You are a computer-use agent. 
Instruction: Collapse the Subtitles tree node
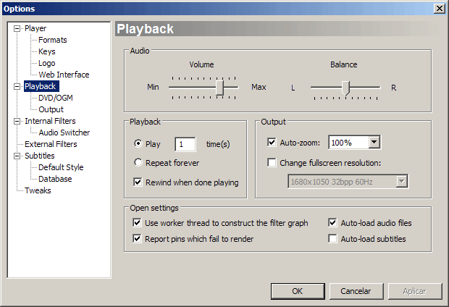(17, 156)
